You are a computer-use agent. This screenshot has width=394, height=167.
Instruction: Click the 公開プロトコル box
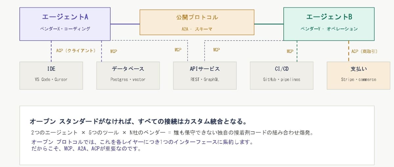(197, 22)
